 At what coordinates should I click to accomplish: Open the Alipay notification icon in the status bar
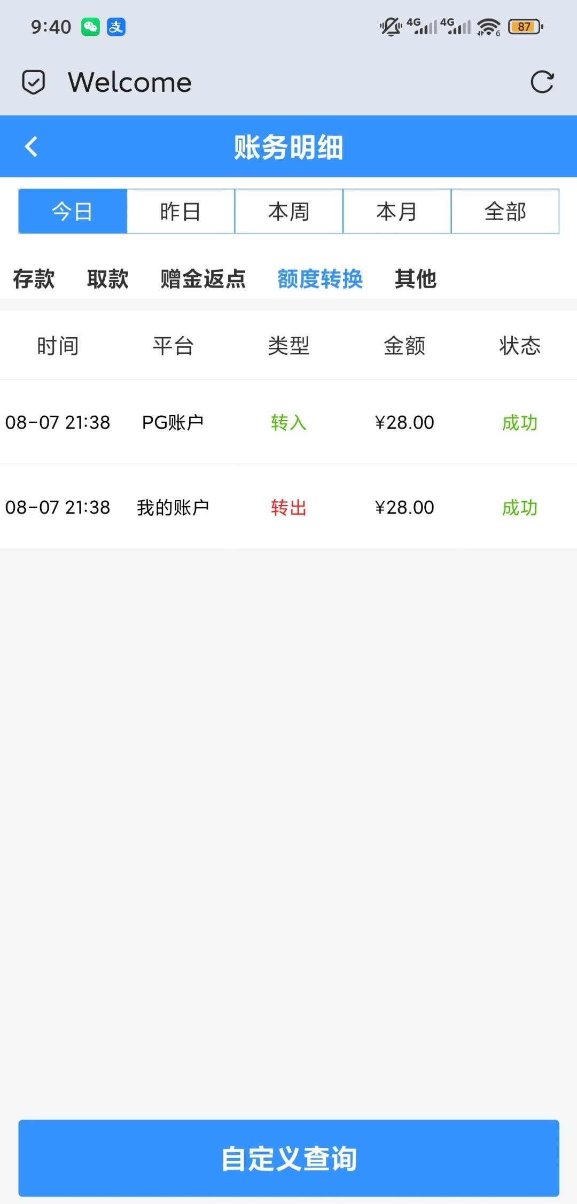116,27
